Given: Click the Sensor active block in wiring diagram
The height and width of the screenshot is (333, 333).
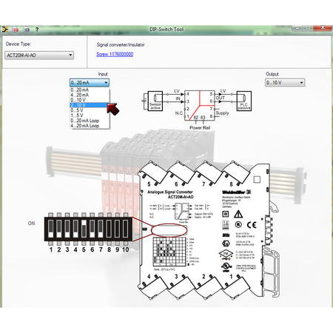Looking at the screenshot, I should pyautogui.click(x=155, y=101).
